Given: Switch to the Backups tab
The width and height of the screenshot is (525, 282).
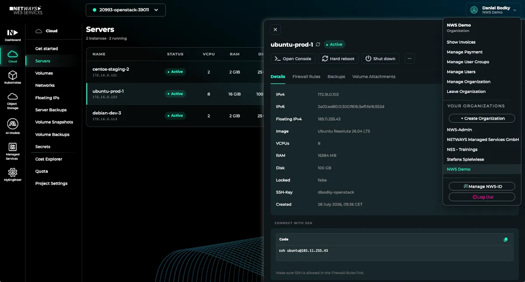Looking at the screenshot, I should point(336,76).
